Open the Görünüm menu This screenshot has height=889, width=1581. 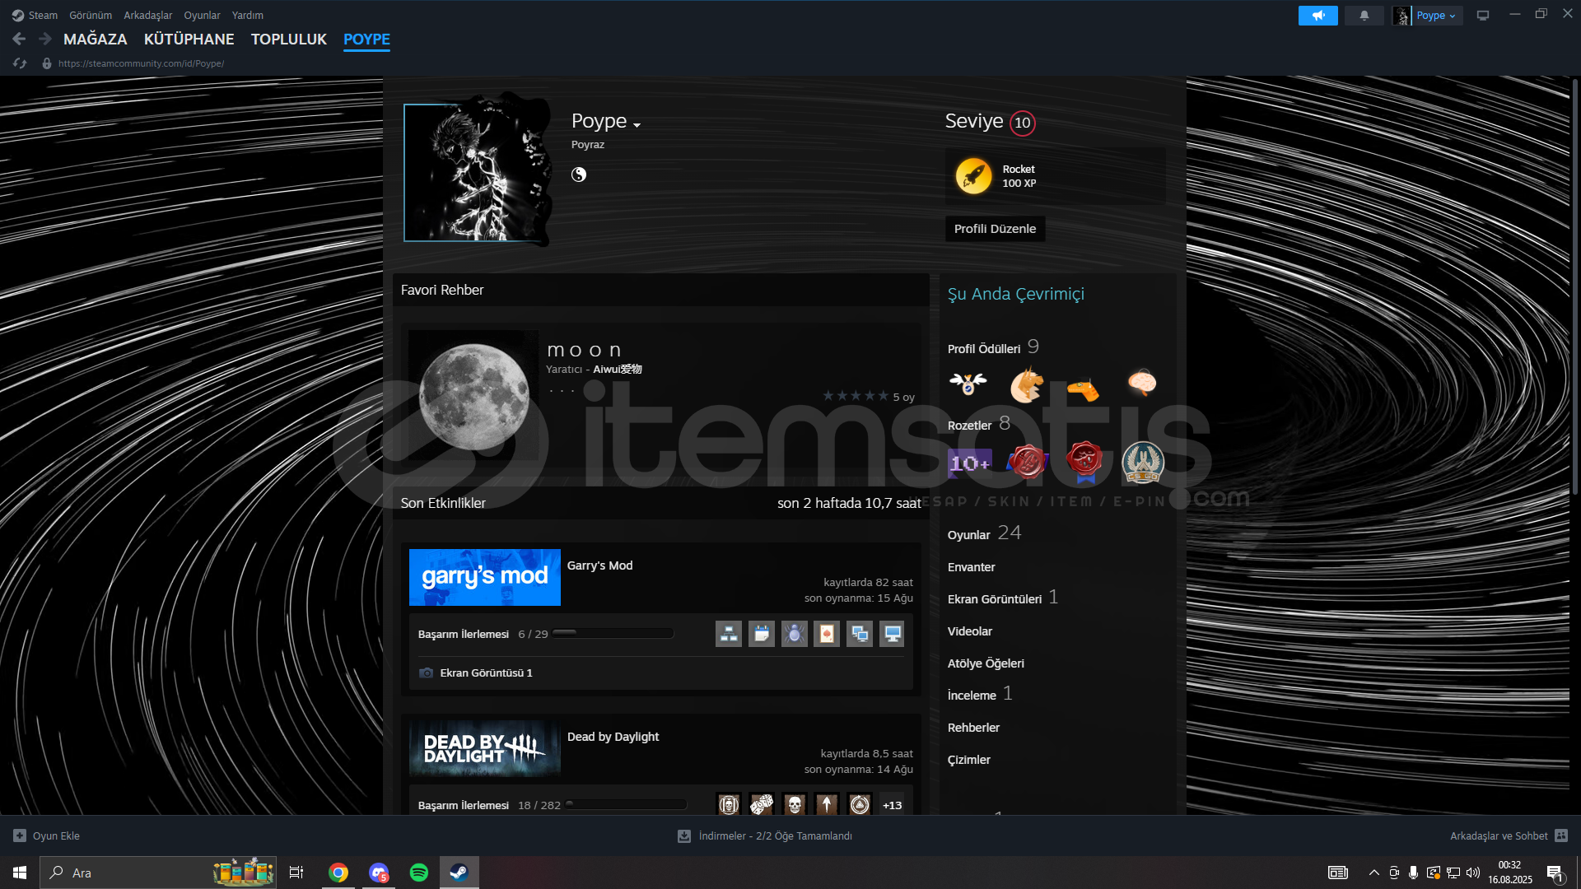click(x=91, y=15)
